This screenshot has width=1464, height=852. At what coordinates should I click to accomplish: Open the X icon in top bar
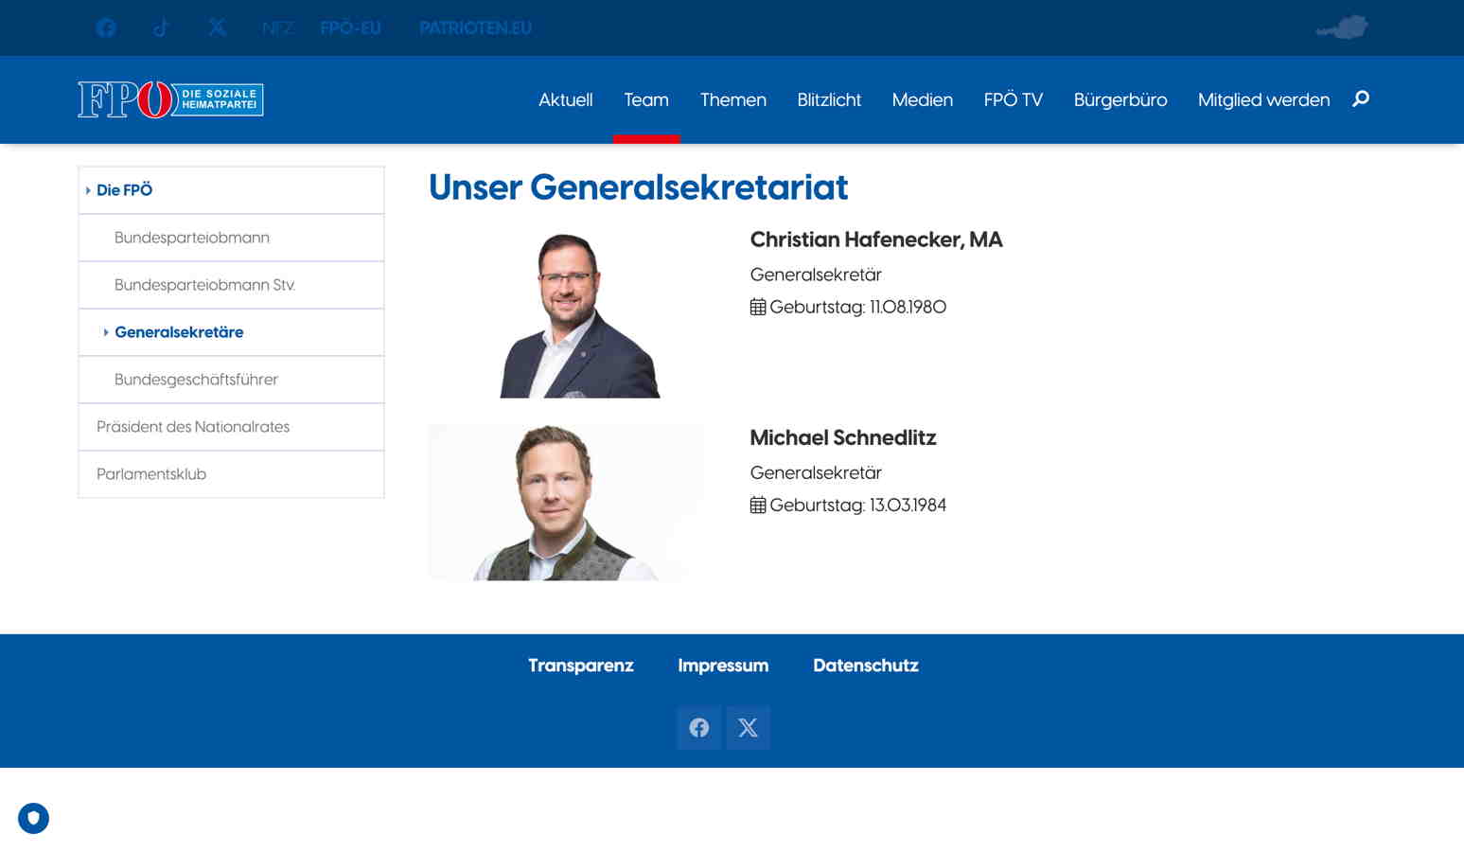click(x=217, y=27)
